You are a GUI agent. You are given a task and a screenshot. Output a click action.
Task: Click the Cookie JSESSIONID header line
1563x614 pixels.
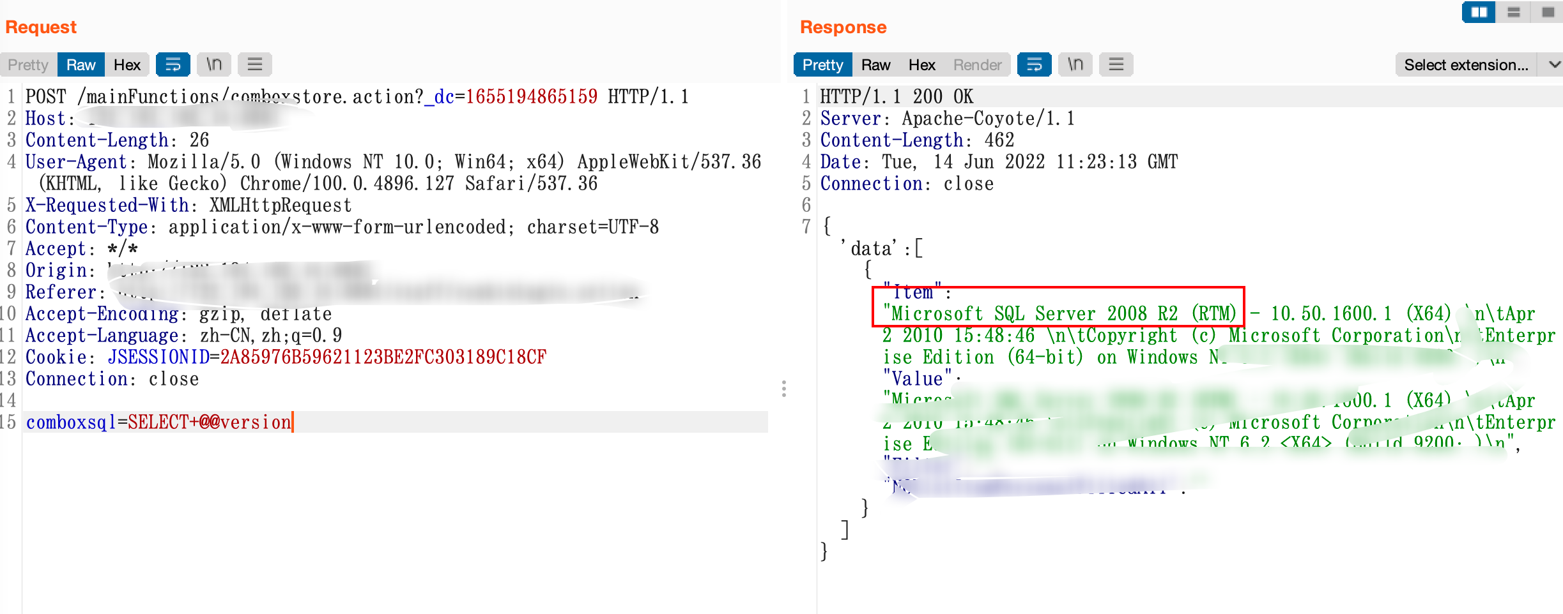pyautogui.click(x=286, y=357)
